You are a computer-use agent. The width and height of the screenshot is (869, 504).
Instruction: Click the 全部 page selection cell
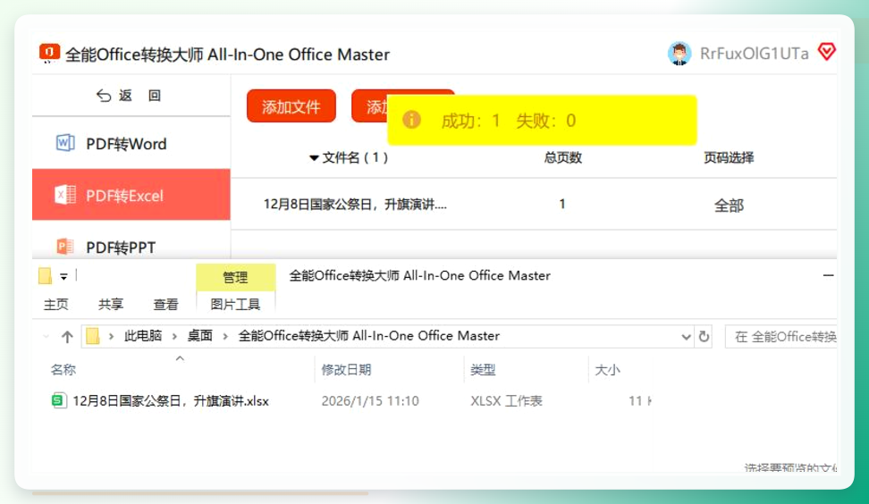point(729,206)
